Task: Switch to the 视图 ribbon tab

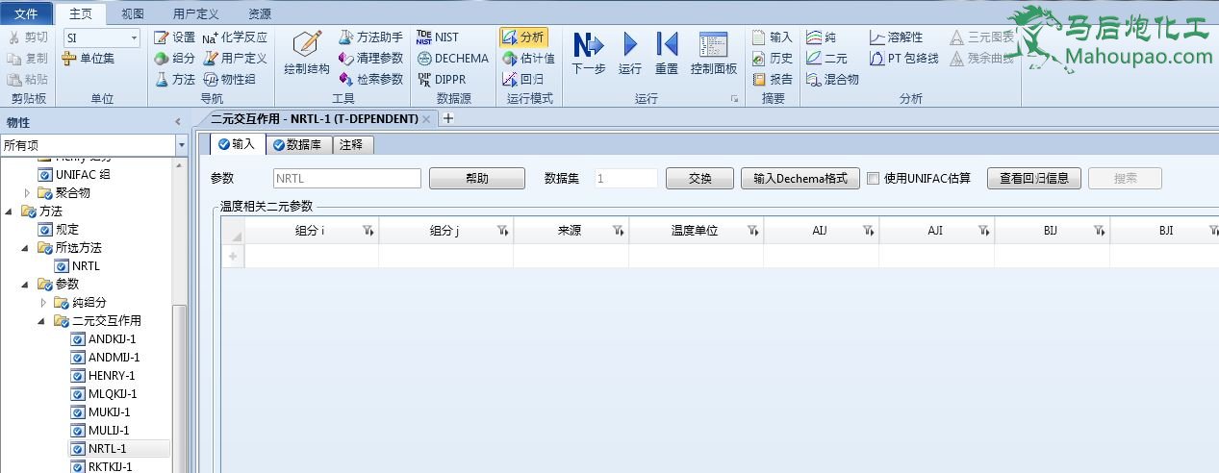Action: [133, 14]
